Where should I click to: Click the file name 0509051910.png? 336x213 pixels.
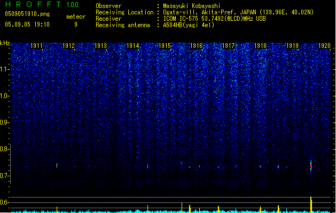pyautogui.click(x=27, y=14)
